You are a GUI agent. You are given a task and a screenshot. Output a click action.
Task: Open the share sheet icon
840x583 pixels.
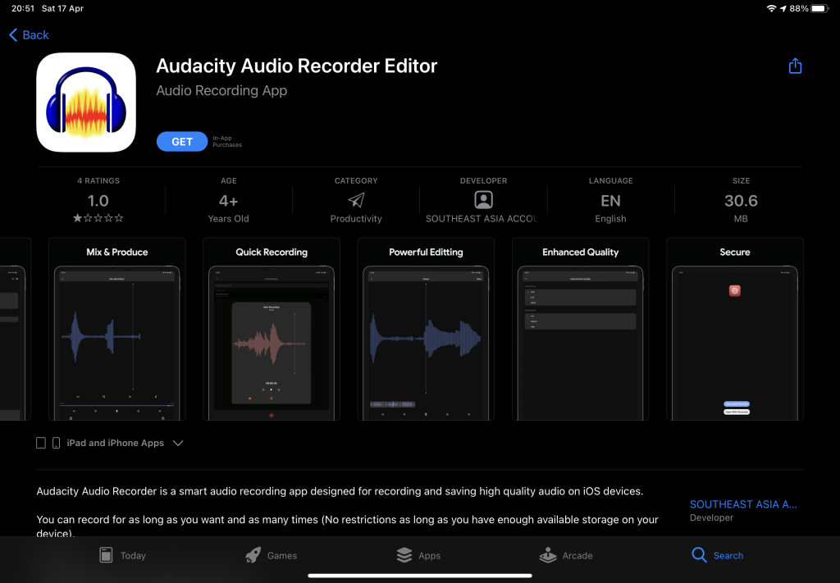[x=794, y=66]
